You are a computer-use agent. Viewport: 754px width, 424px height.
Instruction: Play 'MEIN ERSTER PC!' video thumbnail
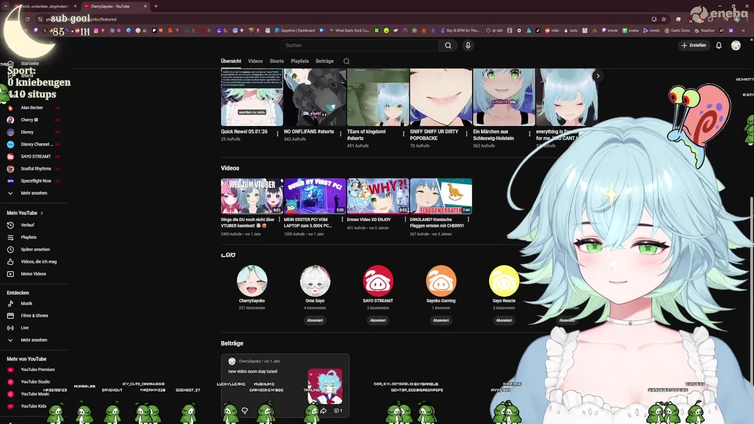(x=315, y=196)
